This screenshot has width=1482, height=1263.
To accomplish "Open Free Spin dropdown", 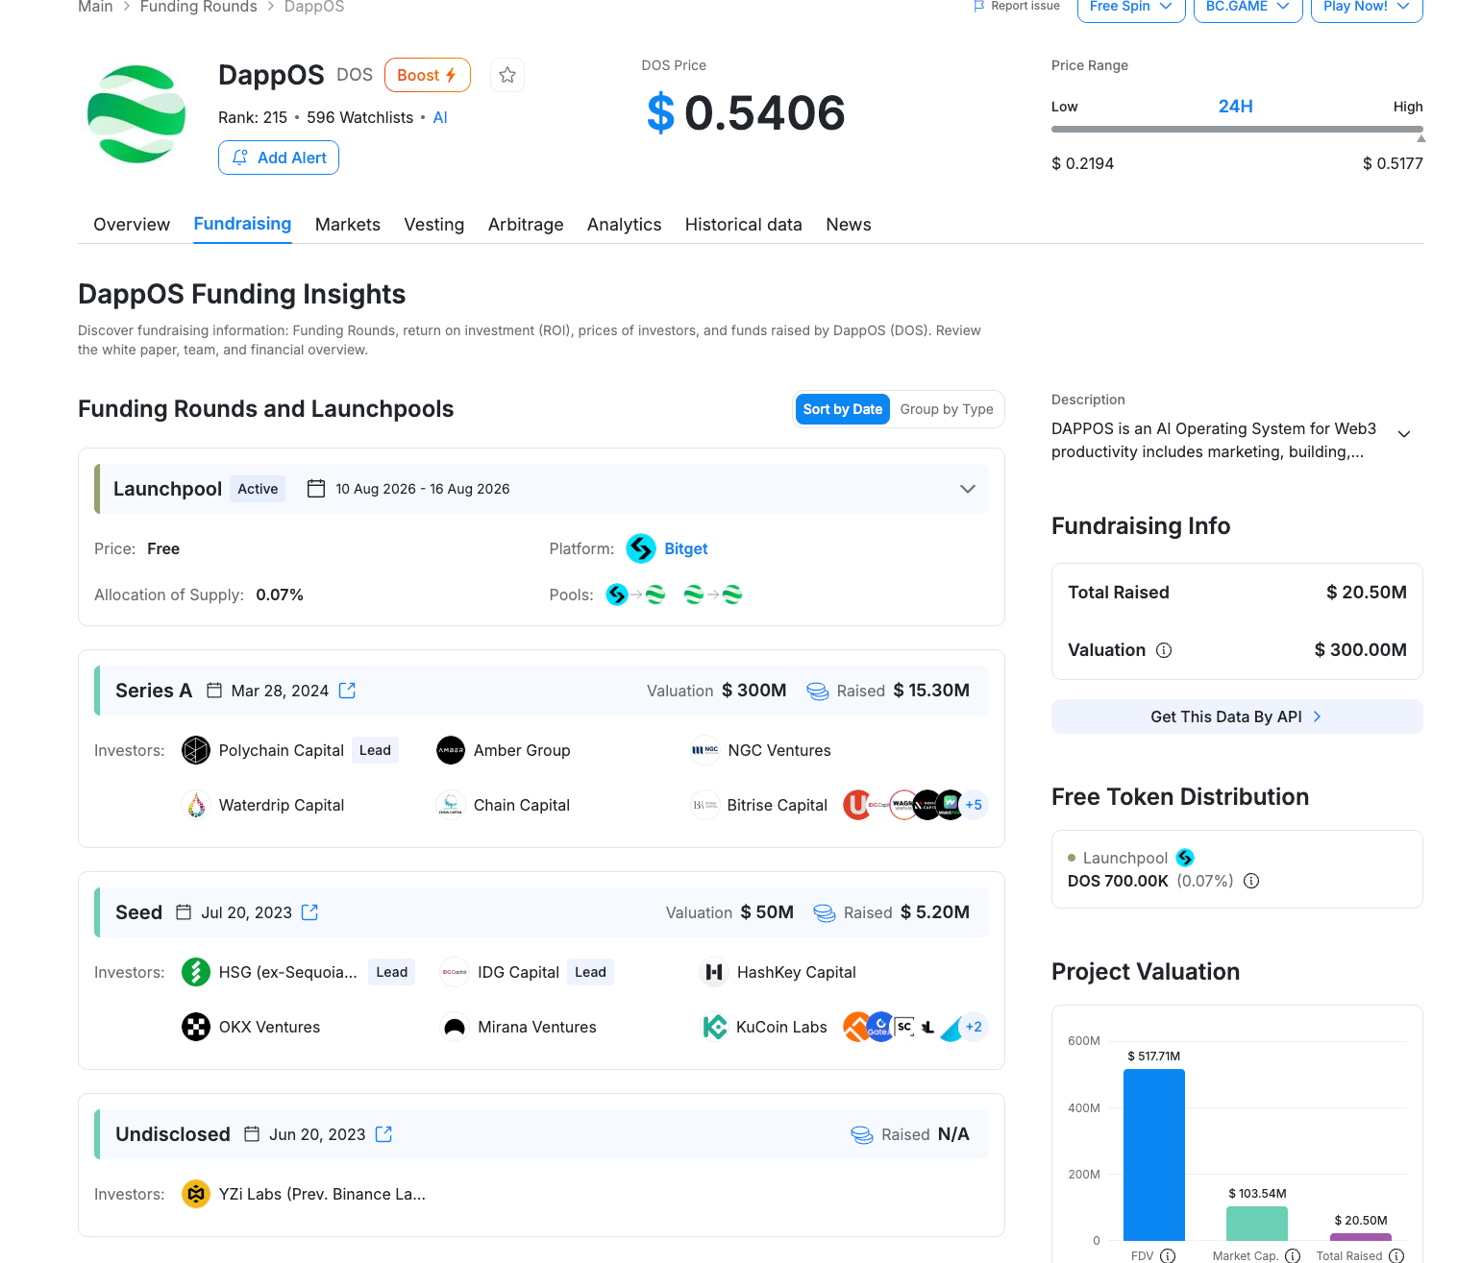I will pos(1131,8).
